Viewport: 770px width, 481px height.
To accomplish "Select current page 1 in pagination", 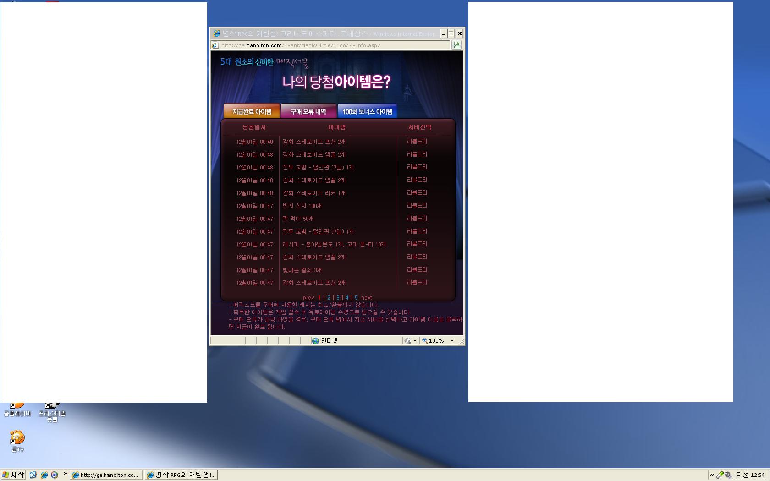I will pos(319,297).
